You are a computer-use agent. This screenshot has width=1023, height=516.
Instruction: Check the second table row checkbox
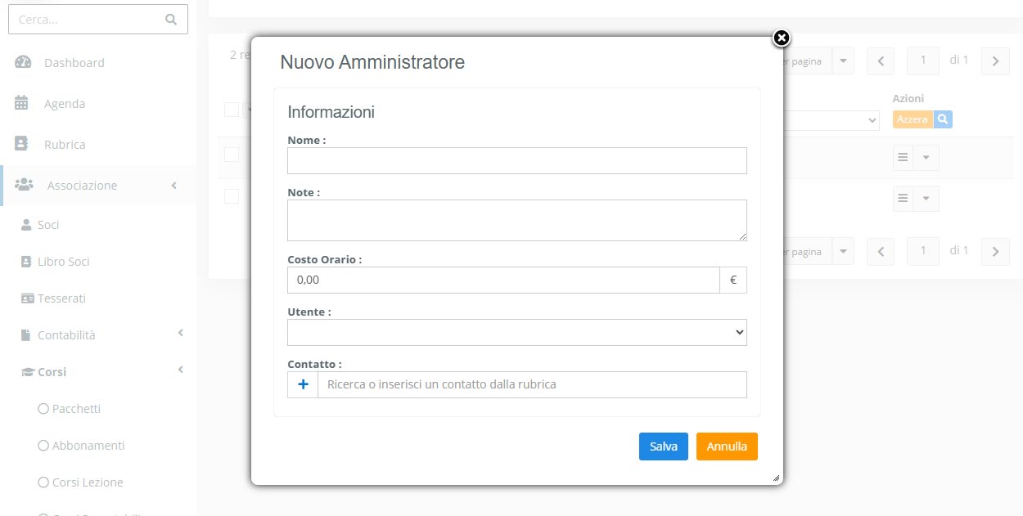(232, 196)
